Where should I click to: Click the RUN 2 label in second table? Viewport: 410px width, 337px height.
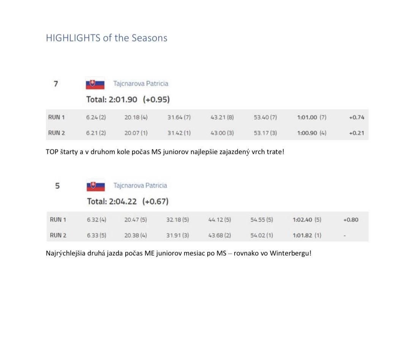click(x=58, y=235)
